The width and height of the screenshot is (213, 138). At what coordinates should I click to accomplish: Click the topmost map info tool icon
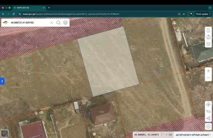pyautogui.click(x=208, y=30)
